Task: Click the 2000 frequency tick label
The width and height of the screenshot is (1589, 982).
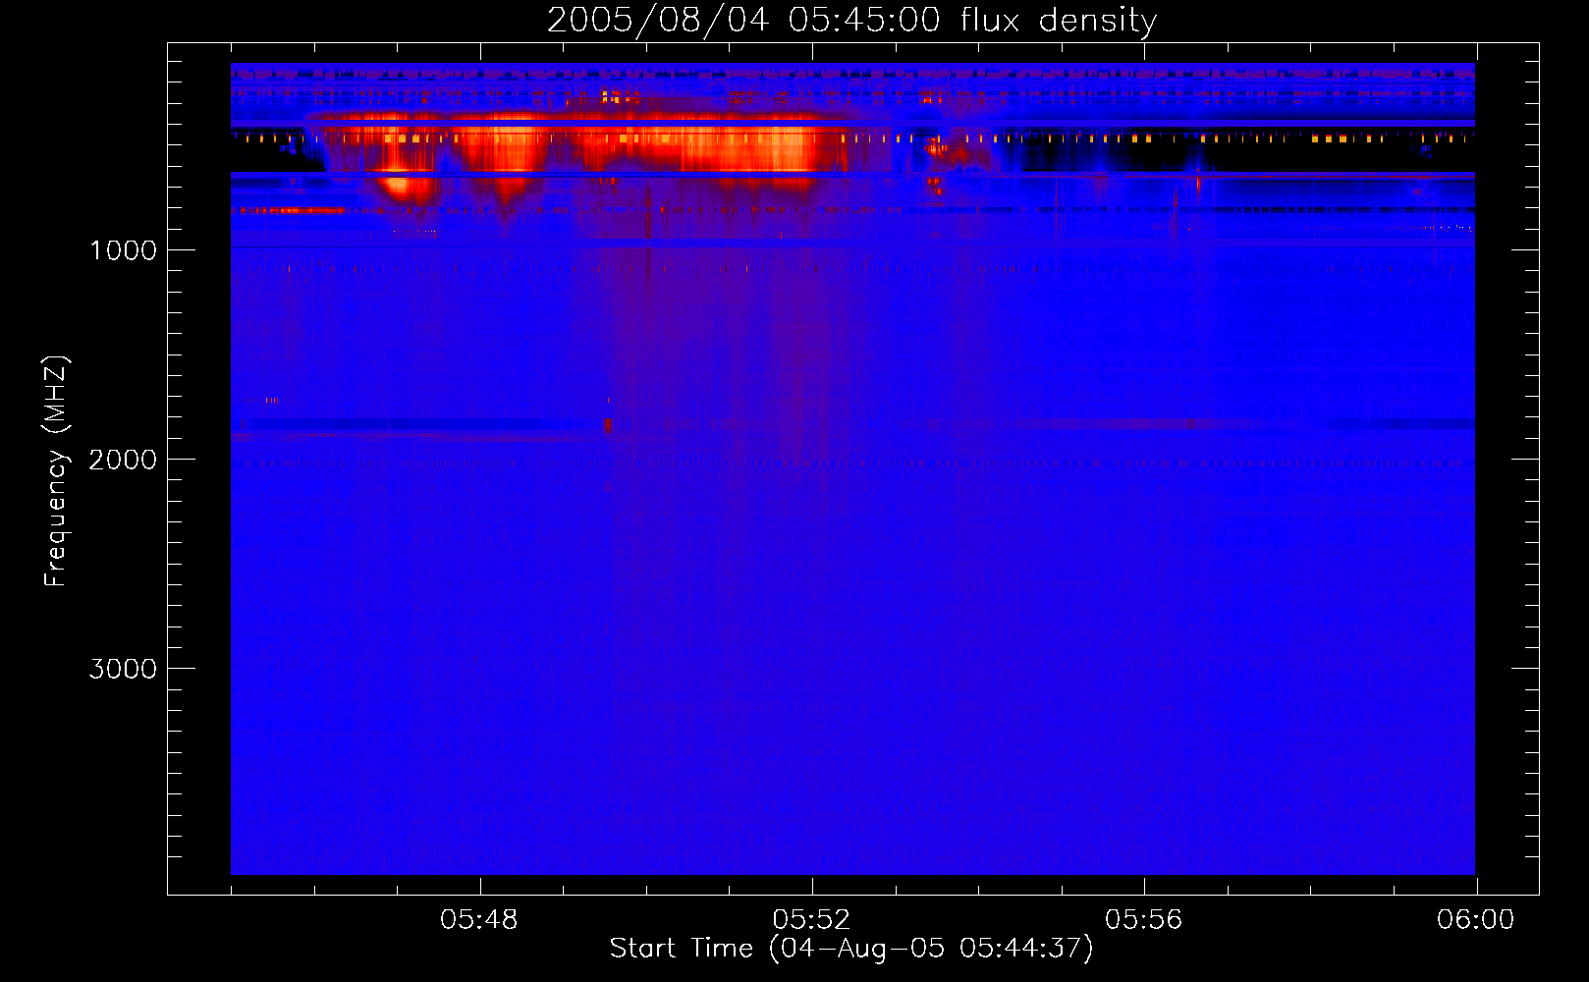Action: [123, 460]
